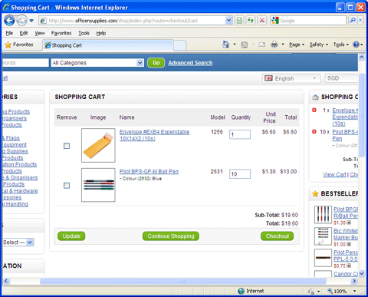Screen dimensions: 368x297
Task: Click the Favorites star icon
Action: coord(8,45)
